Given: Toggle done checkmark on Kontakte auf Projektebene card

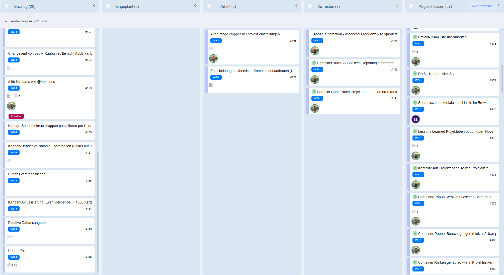Looking at the screenshot, I should (415, 168).
